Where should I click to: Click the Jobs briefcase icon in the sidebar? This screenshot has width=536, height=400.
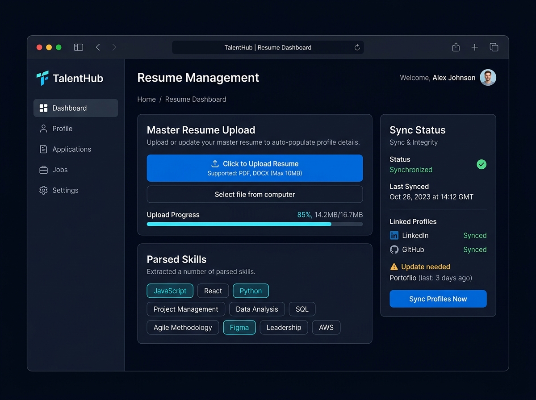click(43, 170)
